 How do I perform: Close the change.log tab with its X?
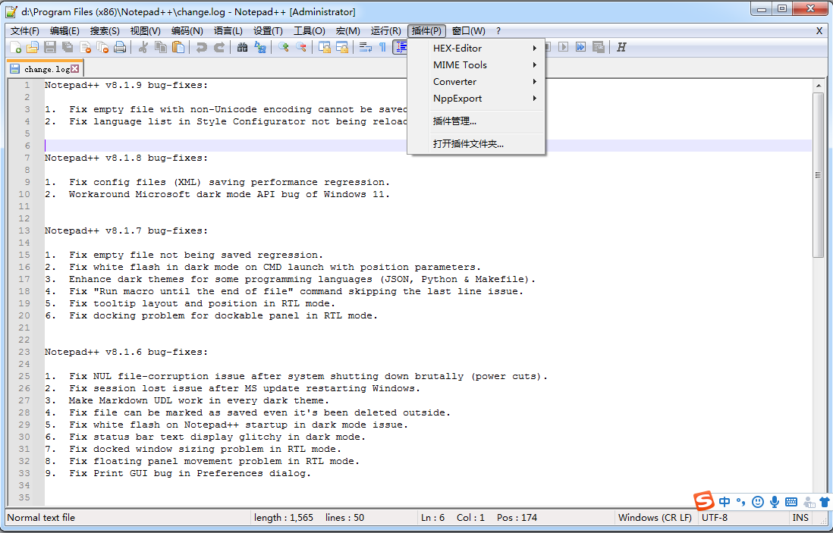pyautogui.click(x=75, y=68)
